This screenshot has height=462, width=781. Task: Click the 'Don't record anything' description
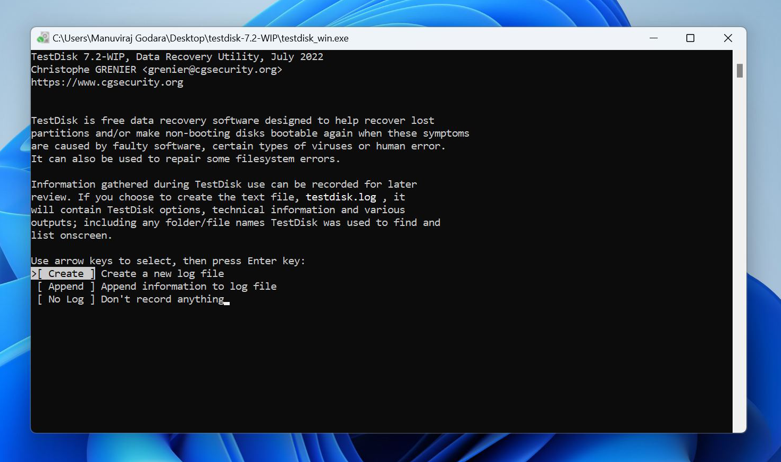coord(162,299)
